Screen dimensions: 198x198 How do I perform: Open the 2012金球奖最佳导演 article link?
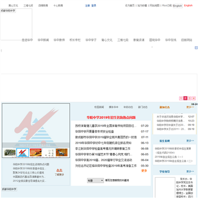pyautogui.click(x=30, y=181)
